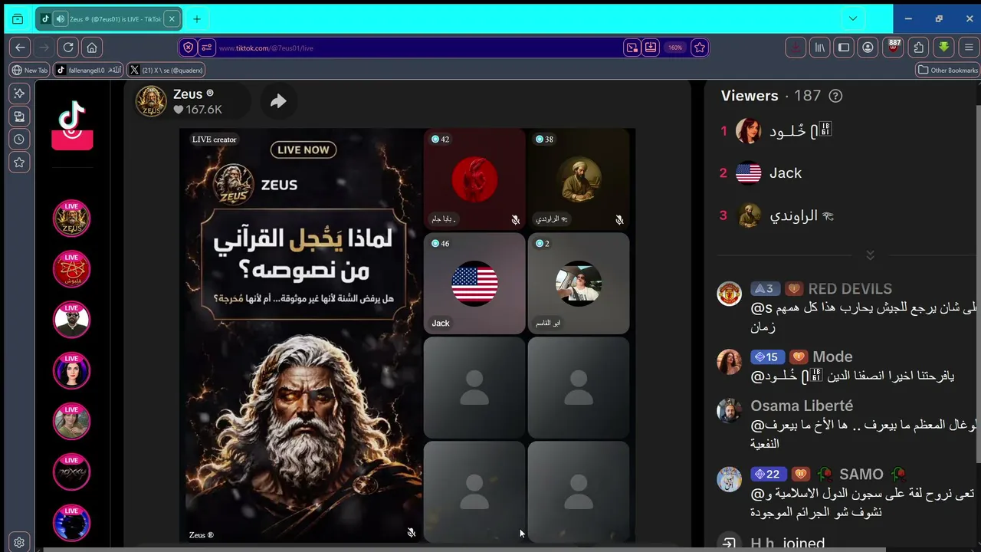The image size is (981, 552).
Task: Open bookmarks star in sidebar
Action: click(x=19, y=163)
